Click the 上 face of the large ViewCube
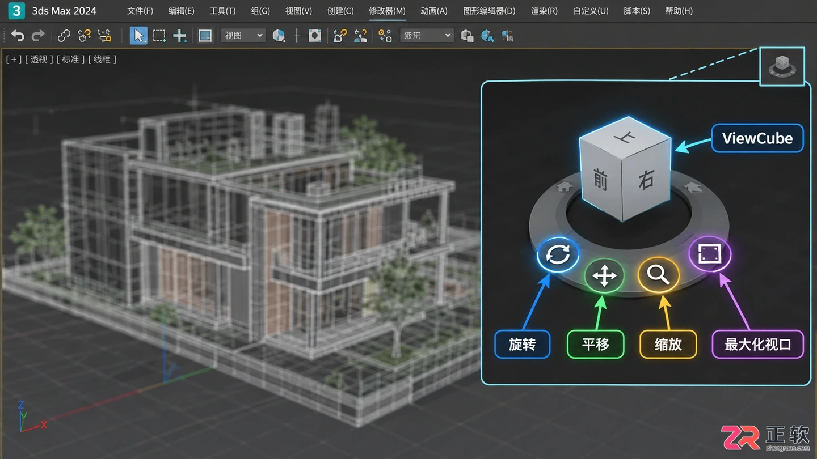Viewport: 817px width, 459px height. point(625,137)
